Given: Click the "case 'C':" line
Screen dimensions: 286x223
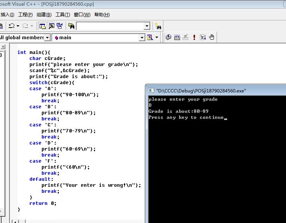Looking at the screenshot, I should point(43,125).
